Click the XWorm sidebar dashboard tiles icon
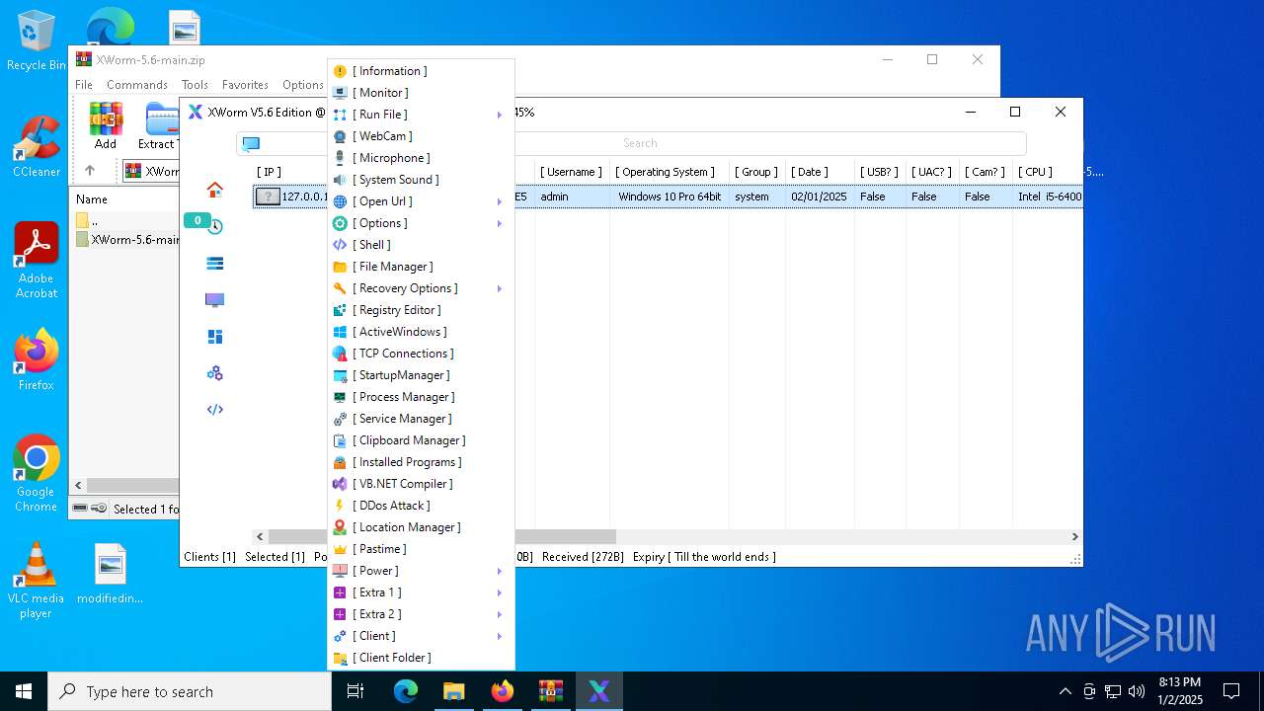 [214, 337]
